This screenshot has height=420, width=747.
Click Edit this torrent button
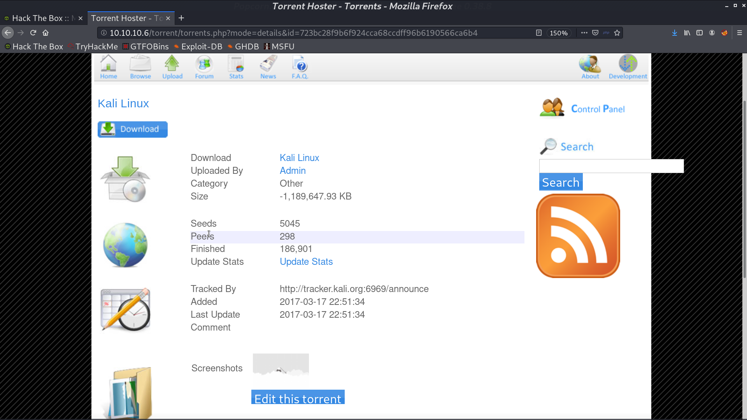298,397
